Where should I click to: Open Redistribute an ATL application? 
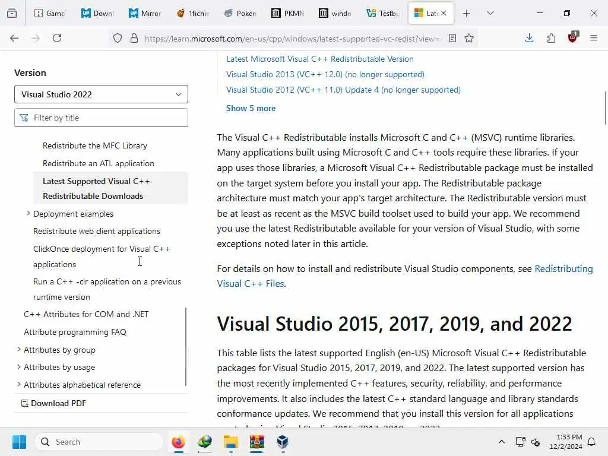[x=99, y=164]
